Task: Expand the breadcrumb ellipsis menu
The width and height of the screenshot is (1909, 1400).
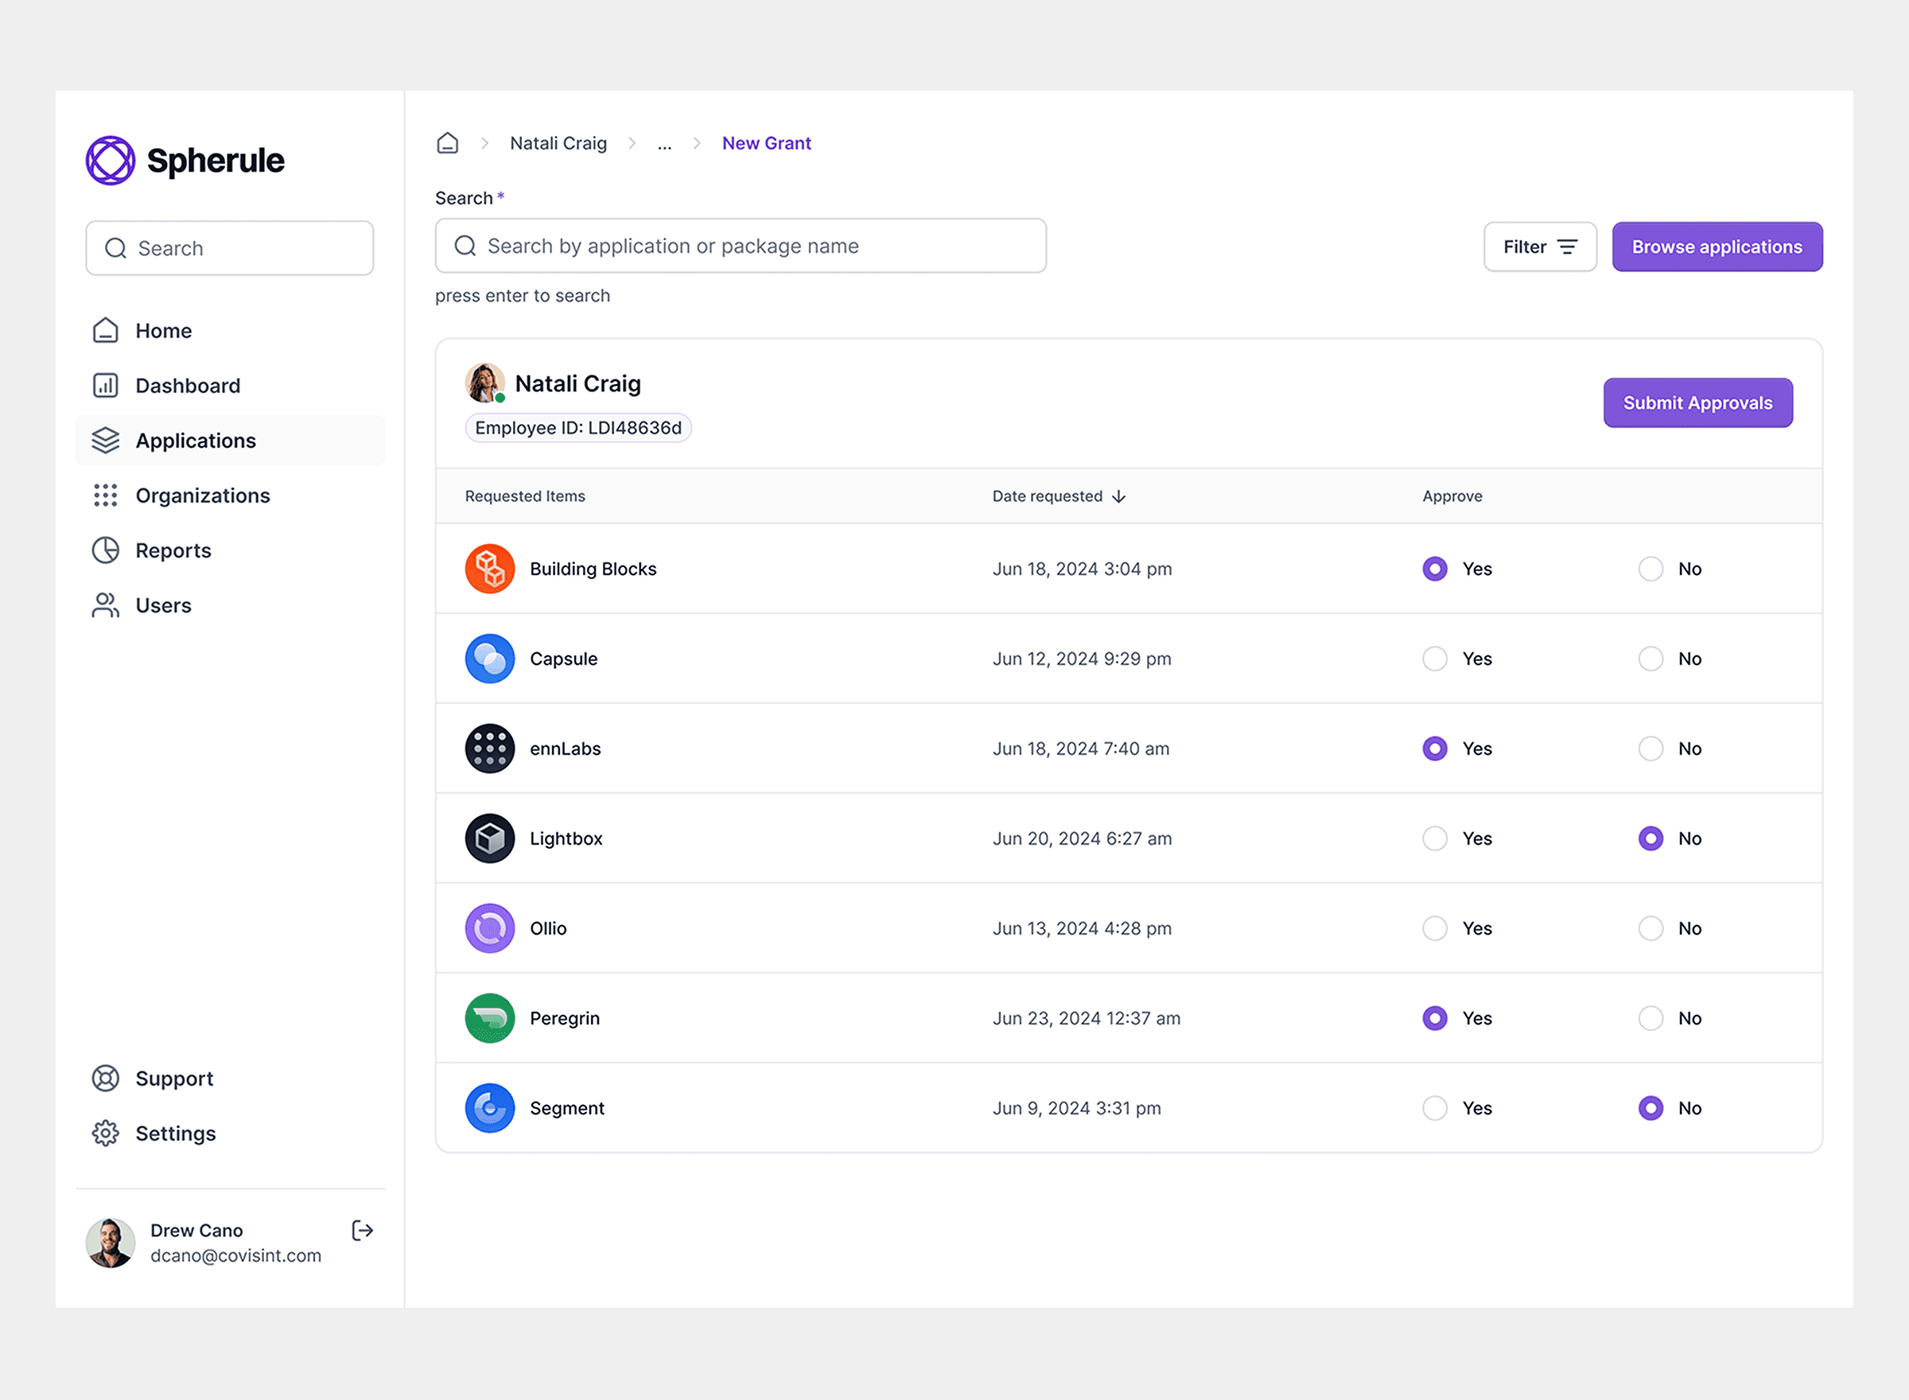Action: point(664,143)
